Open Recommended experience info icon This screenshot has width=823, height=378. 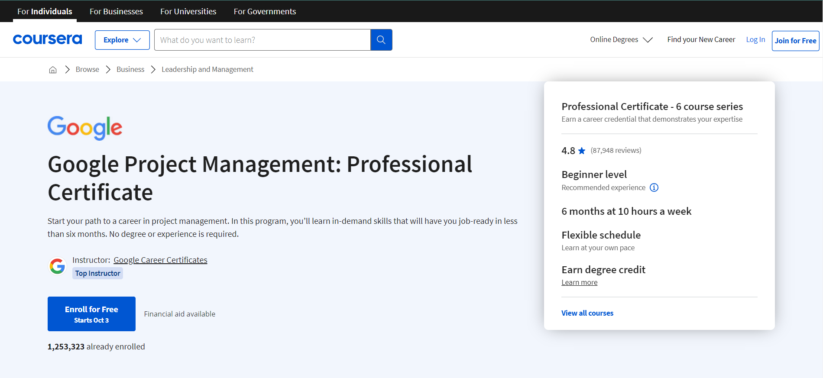(654, 187)
